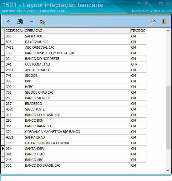Click the scroll up arrow of the grid
The height and width of the screenshot is (181, 172).
coord(168,31)
